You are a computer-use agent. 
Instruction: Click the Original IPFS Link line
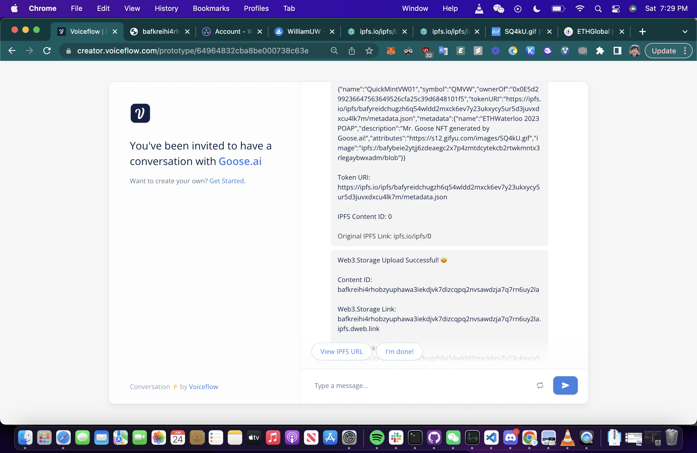pos(384,236)
